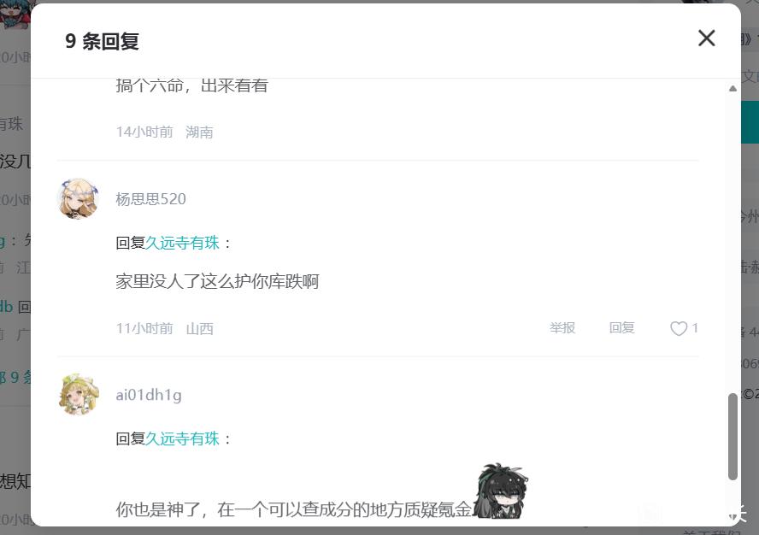Close the 9 条回复 replies dialog
Screen dimensions: 759x535
tap(706, 38)
